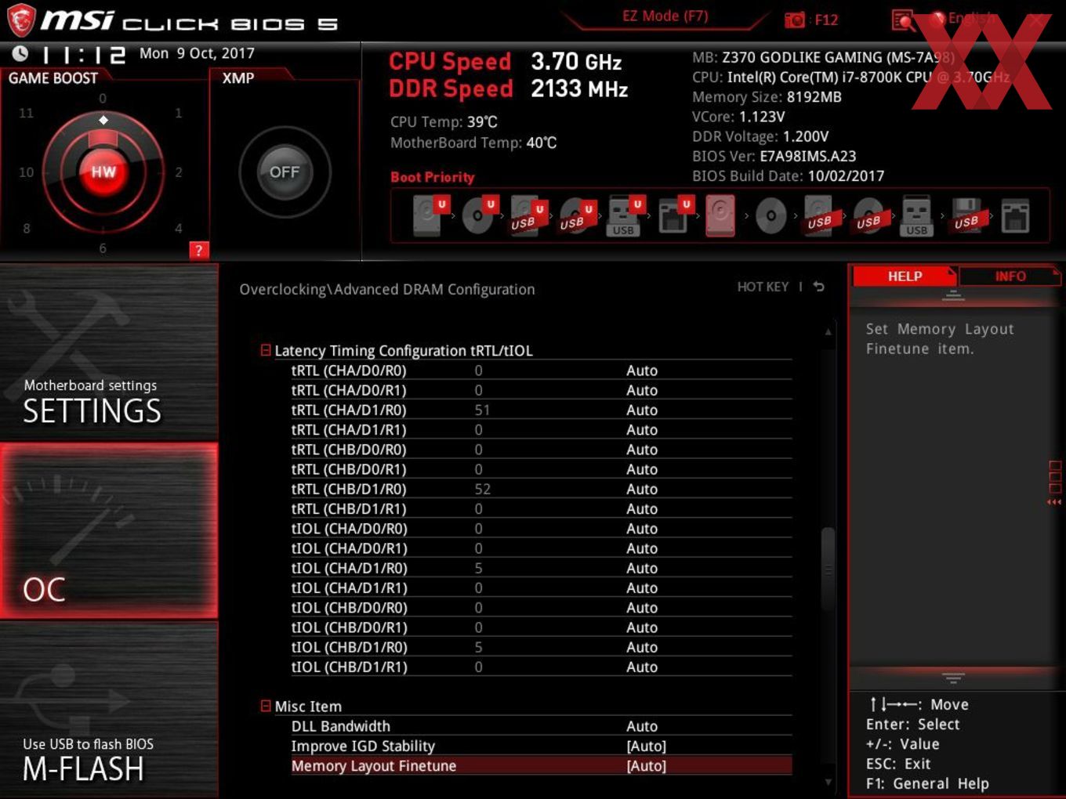Select the legacy USB key boot icon
The width and height of the screenshot is (1066, 799).
(916, 215)
